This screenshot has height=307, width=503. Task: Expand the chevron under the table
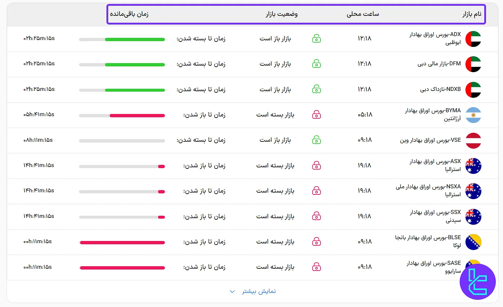pos(232,291)
